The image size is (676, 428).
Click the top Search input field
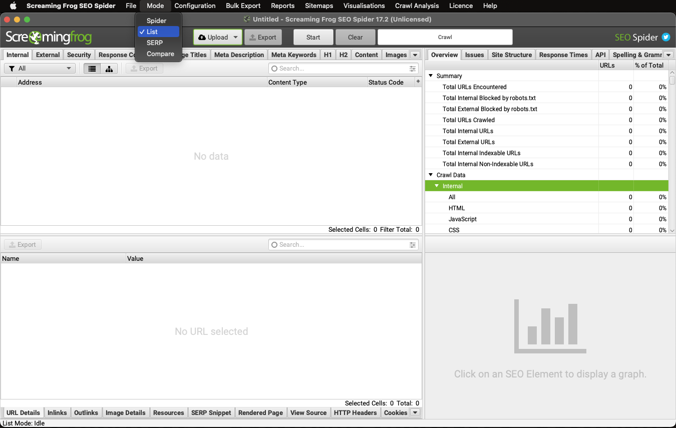tap(344, 69)
